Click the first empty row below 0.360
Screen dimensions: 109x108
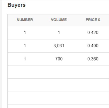point(58,72)
